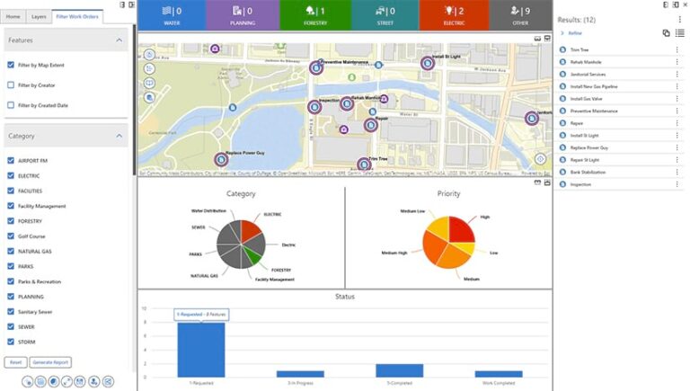The width and height of the screenshot is (690, 391).
Task: Click the locate-me button on map
Action: coord(540,159)
